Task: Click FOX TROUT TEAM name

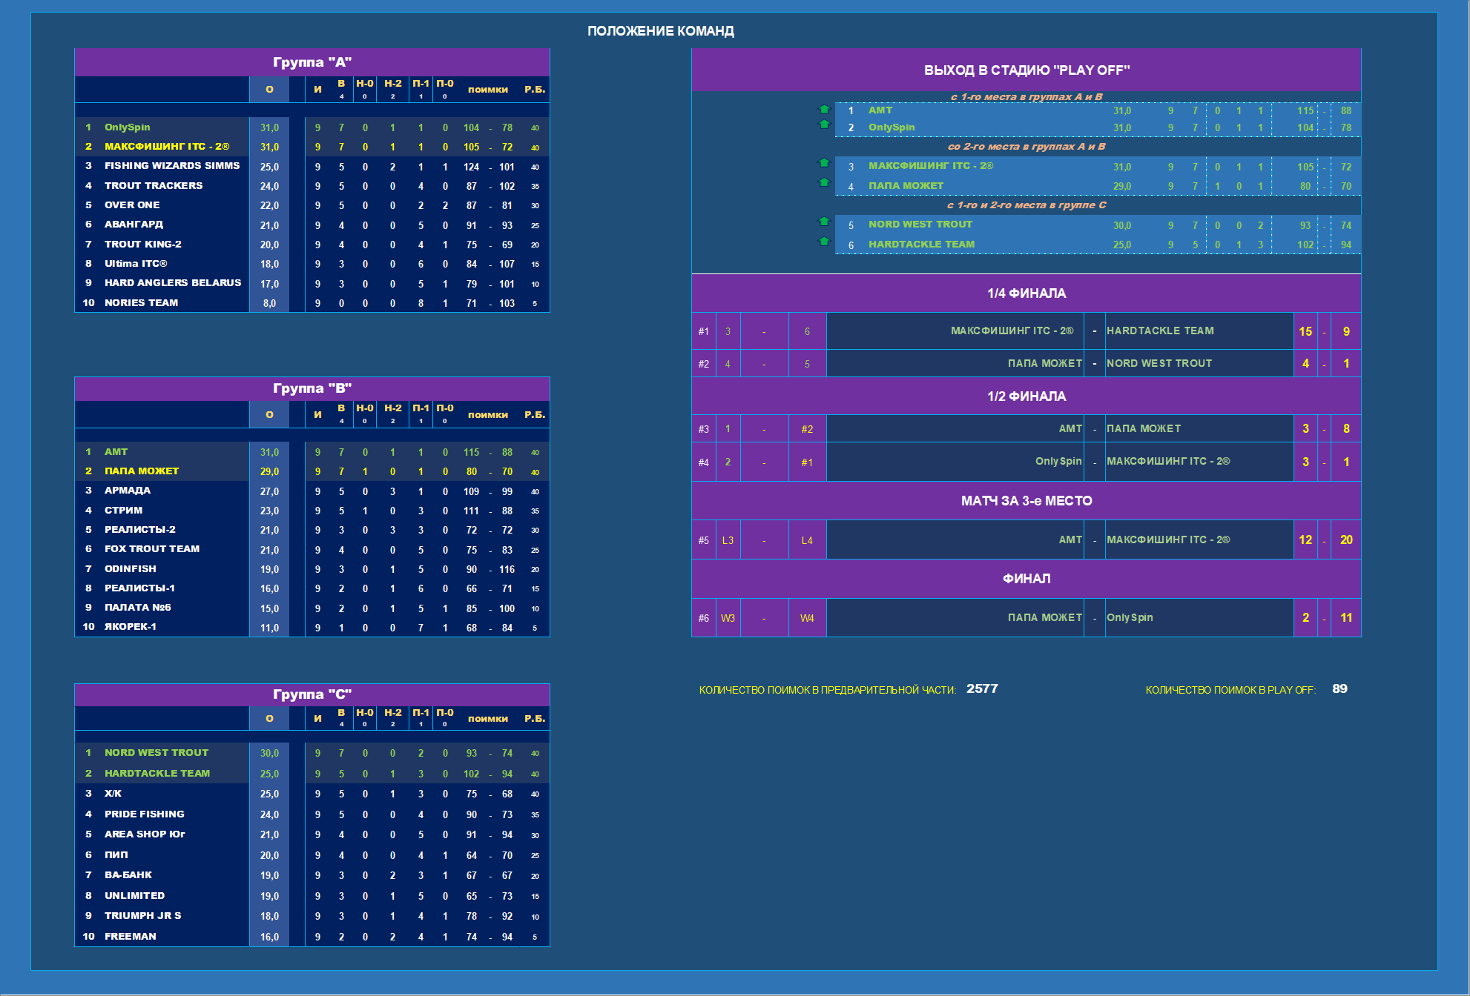Action: pos(152,549)
